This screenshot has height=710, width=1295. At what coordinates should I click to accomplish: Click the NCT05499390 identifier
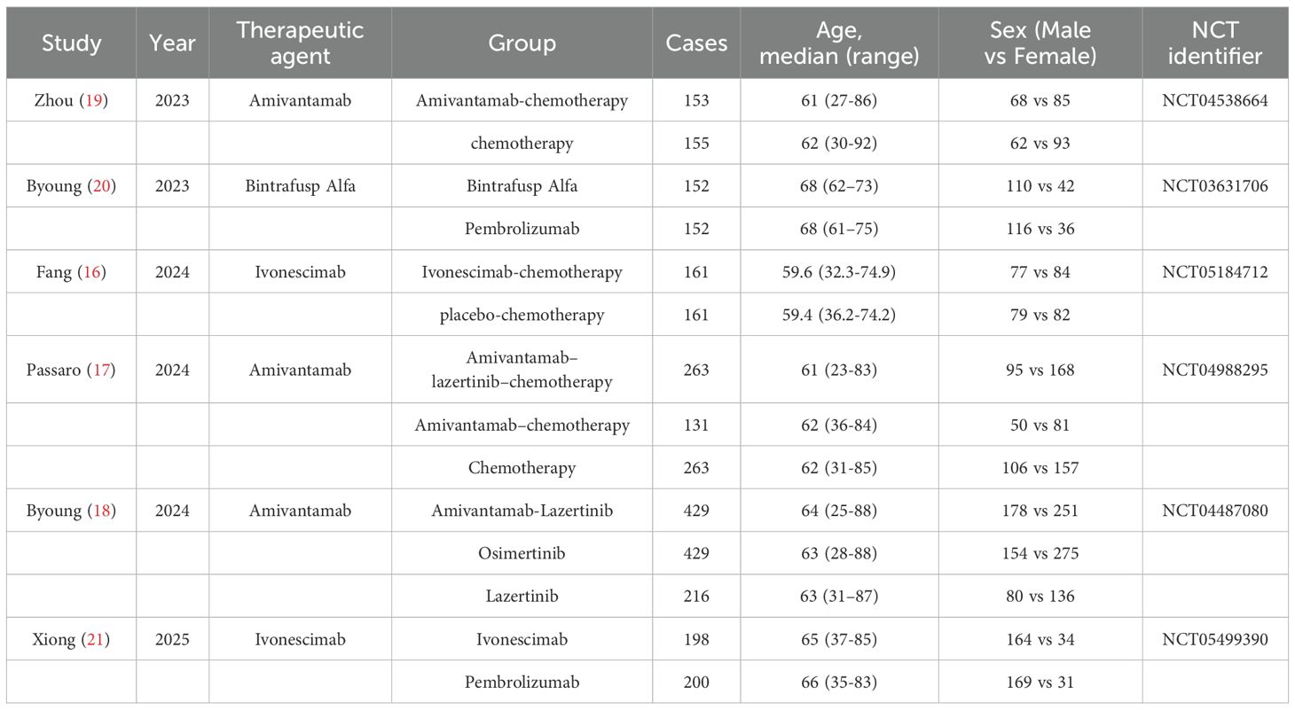click(x=1215, y=639)
